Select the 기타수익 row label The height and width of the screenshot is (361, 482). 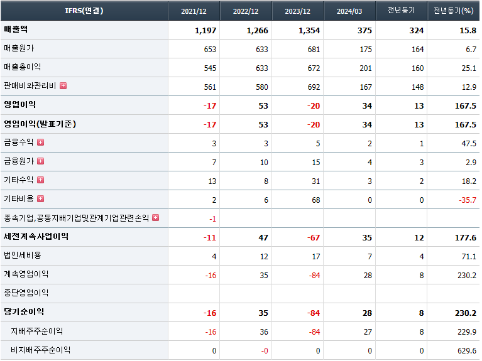point(18,180)
